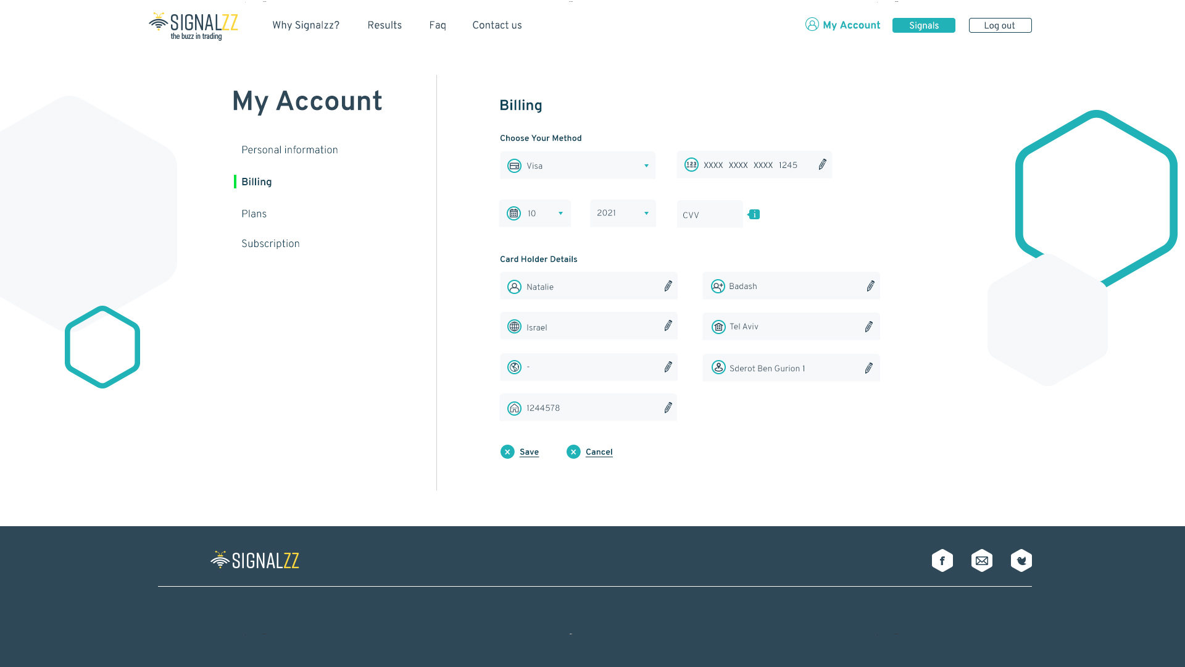
Task: Edit the 1244578 zip code field
Action: tap(668, 408)
